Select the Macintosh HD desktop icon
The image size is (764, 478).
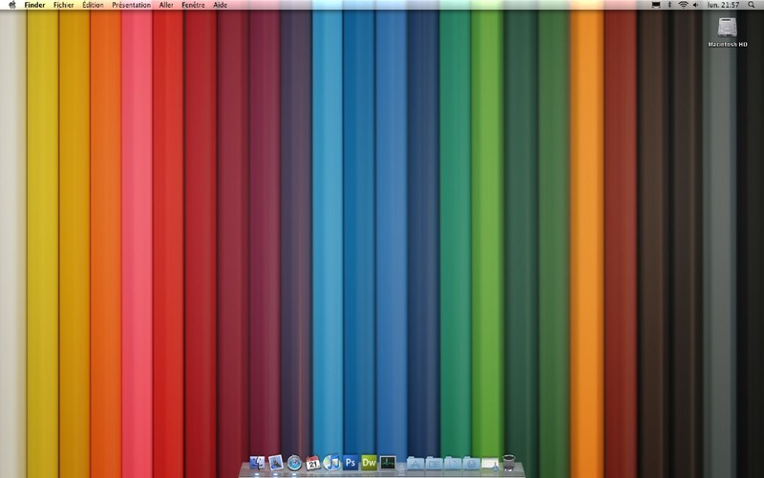(x=727, y=33)
